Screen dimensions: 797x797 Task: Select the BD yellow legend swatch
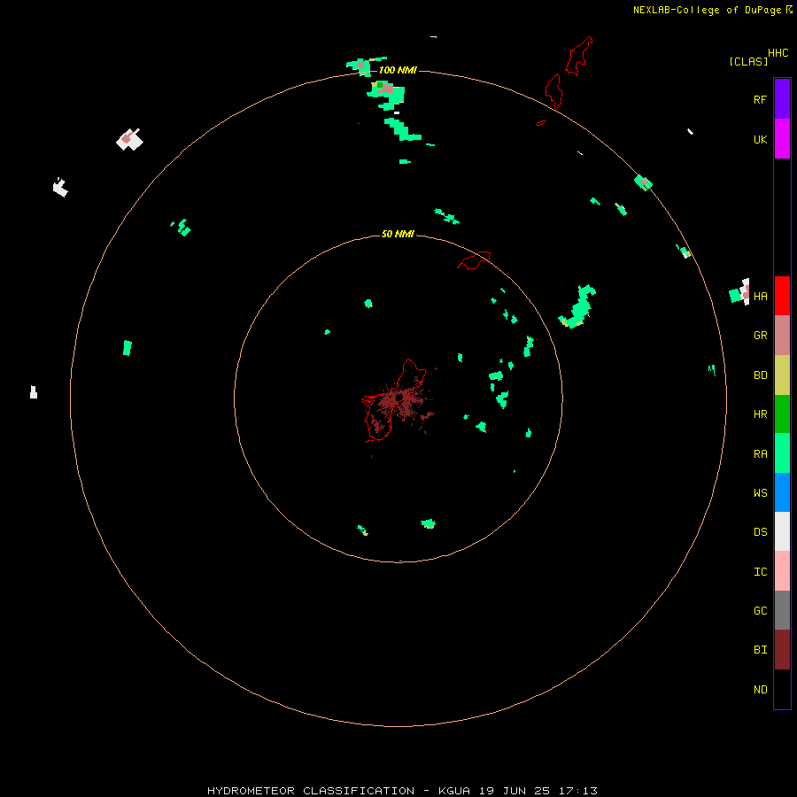click(x=782, y=375)
